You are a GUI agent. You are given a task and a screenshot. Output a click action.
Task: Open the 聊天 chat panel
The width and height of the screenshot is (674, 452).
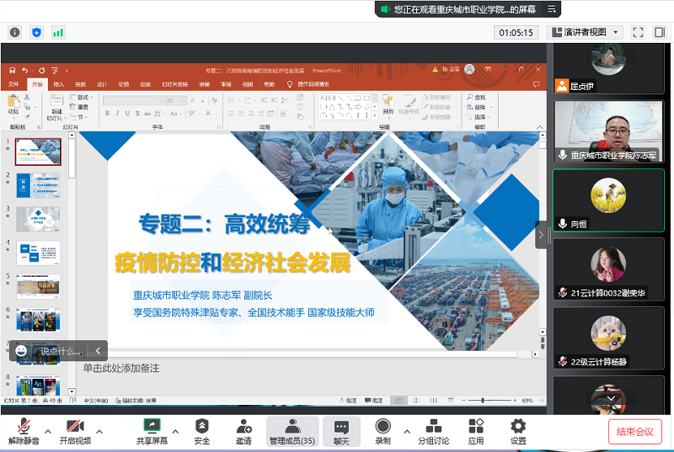[x=341, y=431]
